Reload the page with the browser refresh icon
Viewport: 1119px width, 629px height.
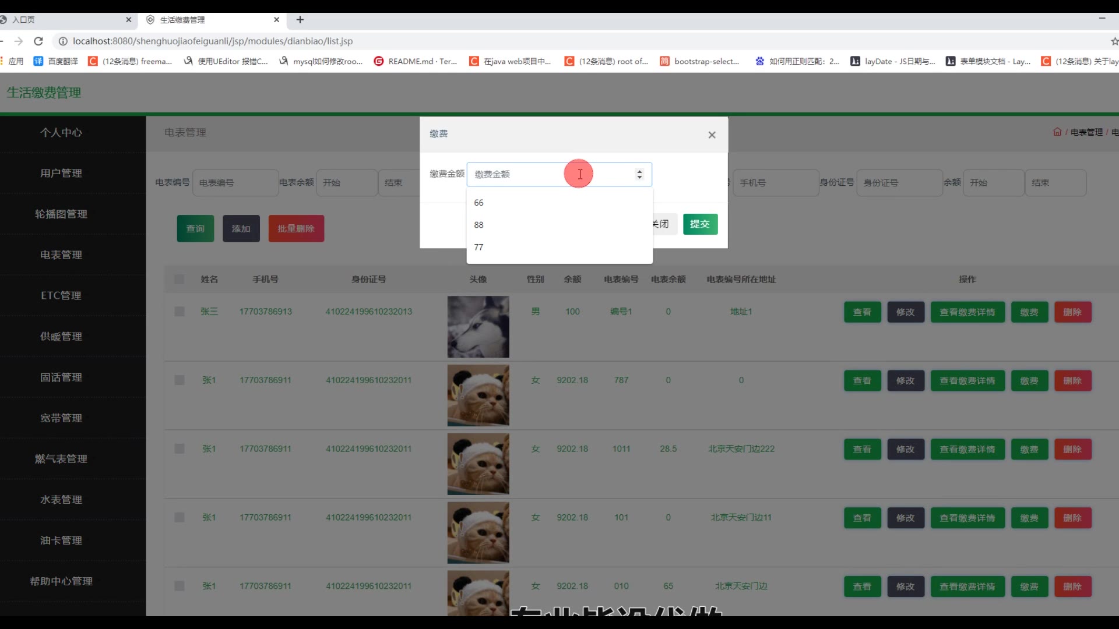pos(38,41)
